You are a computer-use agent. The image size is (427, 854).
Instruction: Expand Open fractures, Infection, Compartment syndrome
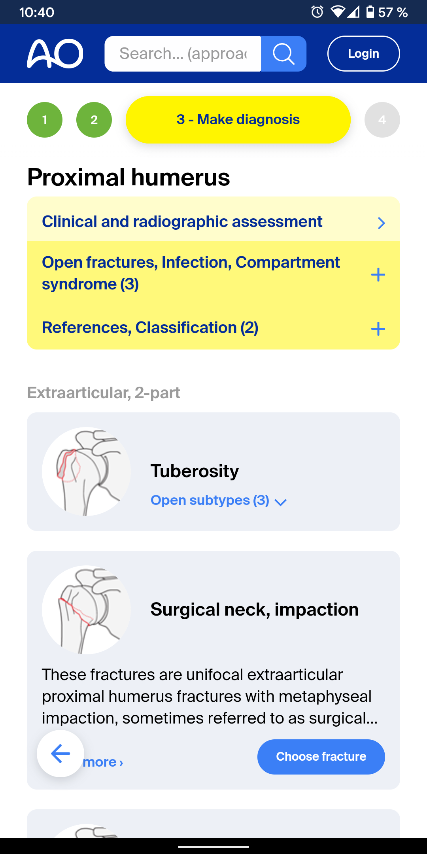[378, 274]
